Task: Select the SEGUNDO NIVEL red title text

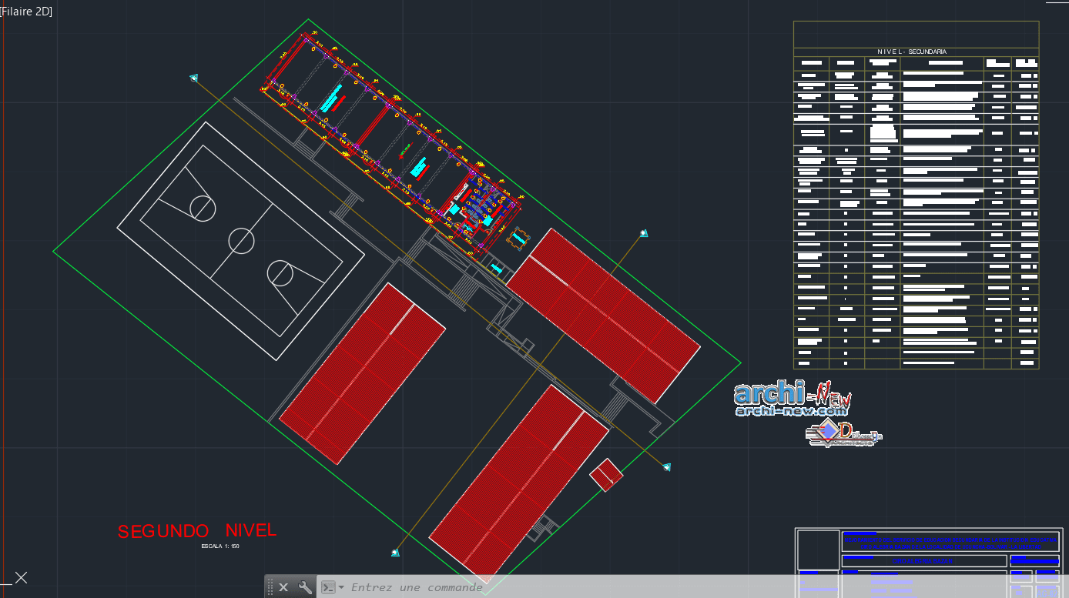Action: coord(197,531)
